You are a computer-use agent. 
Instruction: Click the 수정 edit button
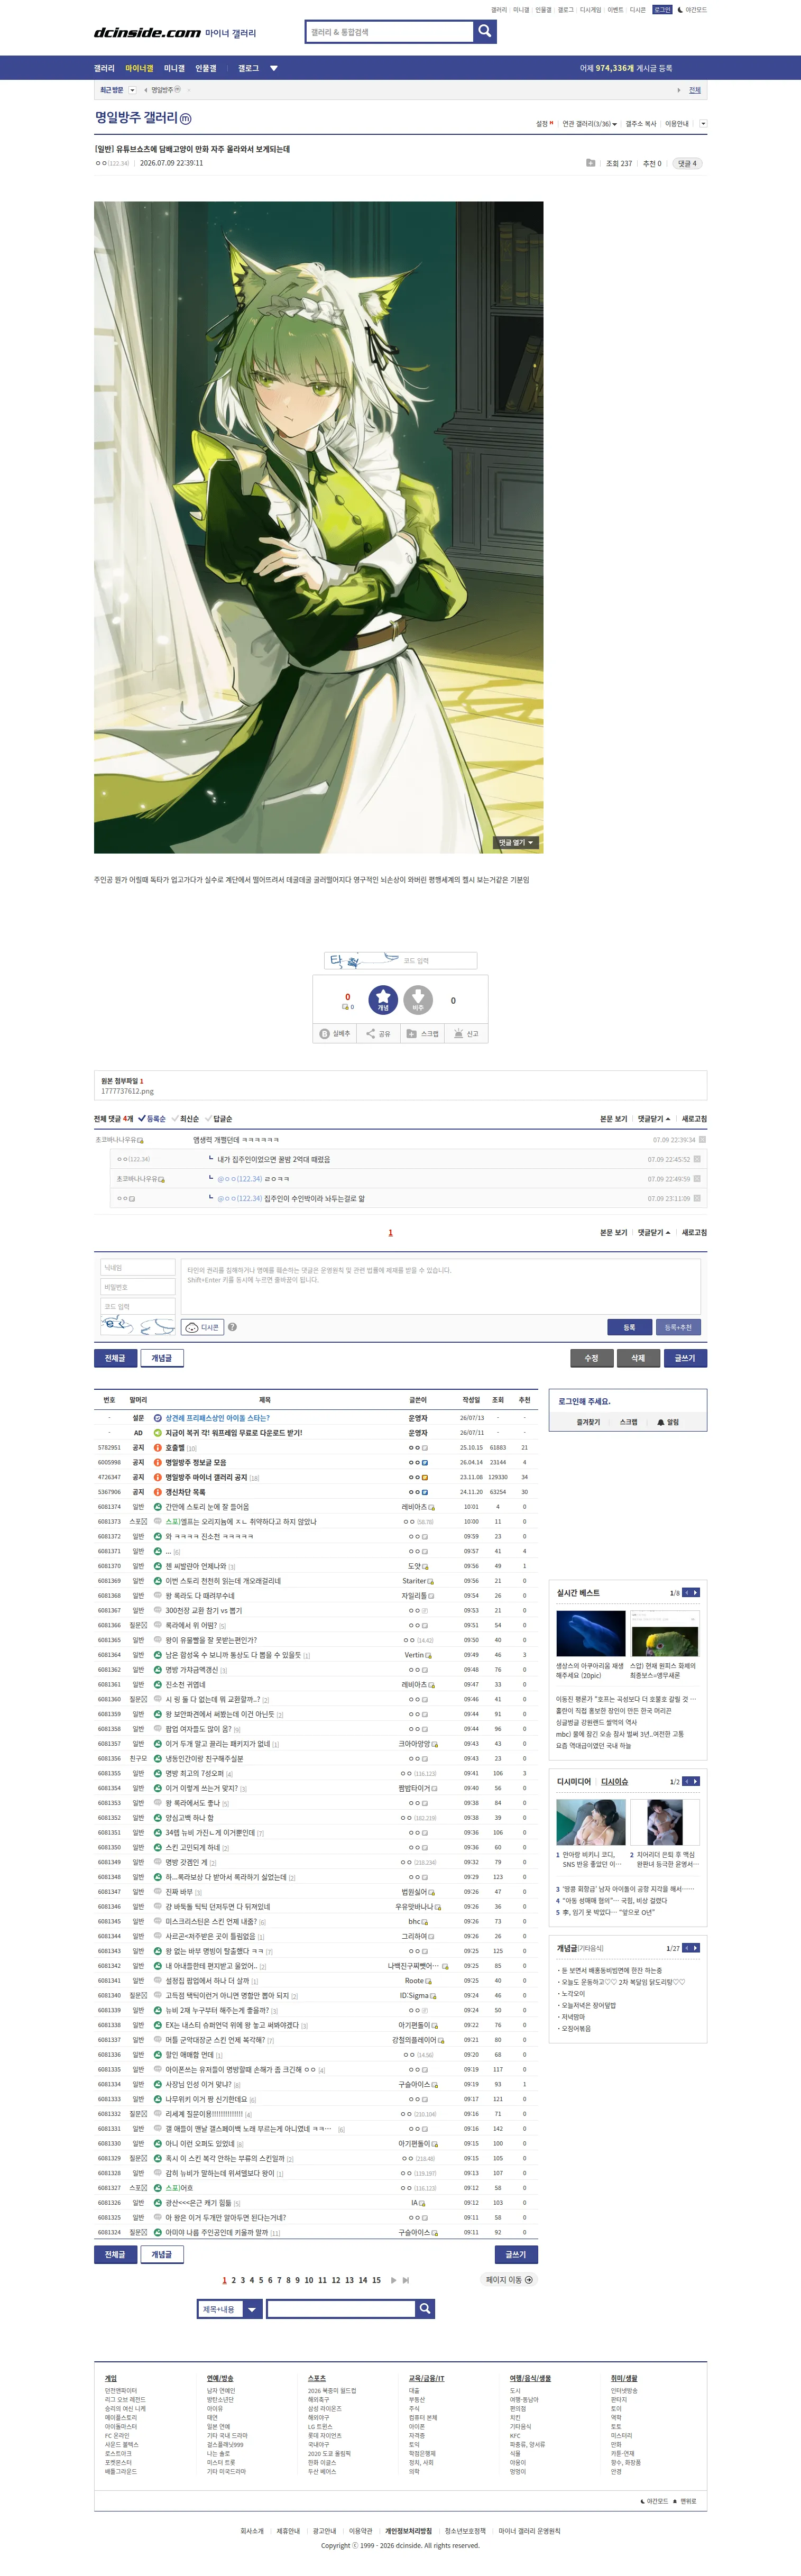(591, 1358)
